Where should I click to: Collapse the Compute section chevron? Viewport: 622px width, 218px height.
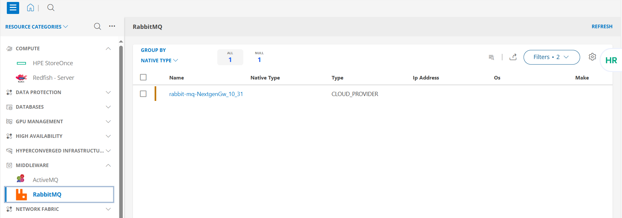point(108,49)
